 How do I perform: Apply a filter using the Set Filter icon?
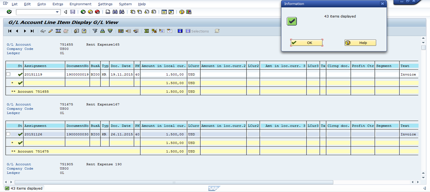(95, 31)
